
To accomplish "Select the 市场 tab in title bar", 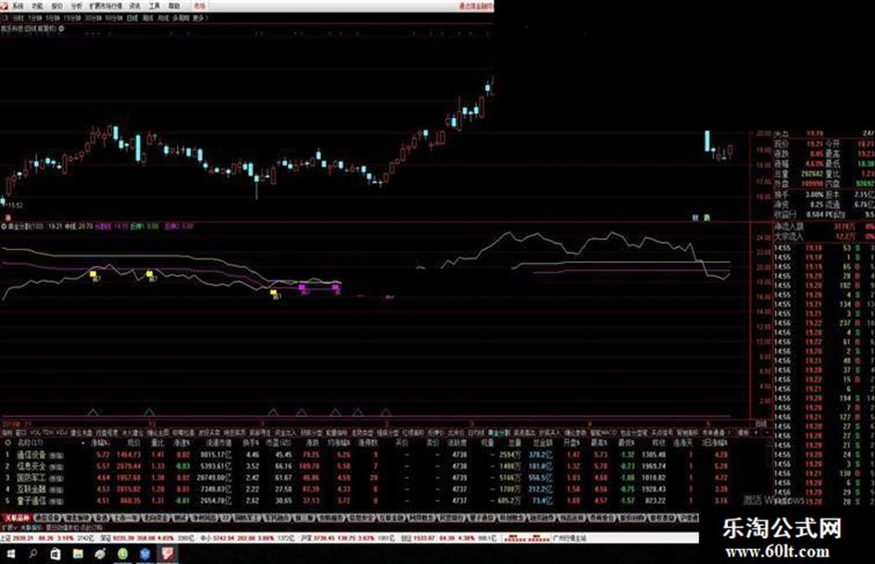I will pos(201,5).
